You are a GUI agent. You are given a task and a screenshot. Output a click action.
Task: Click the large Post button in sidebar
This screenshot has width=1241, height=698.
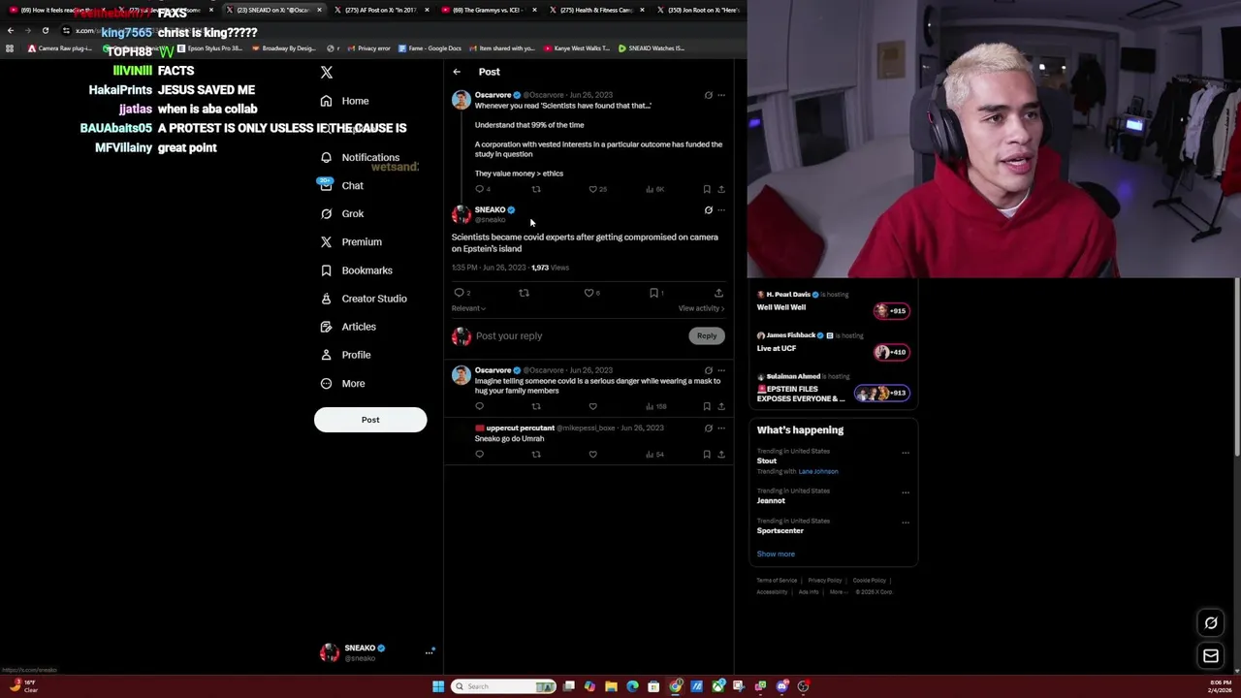[x=370, y=420]
